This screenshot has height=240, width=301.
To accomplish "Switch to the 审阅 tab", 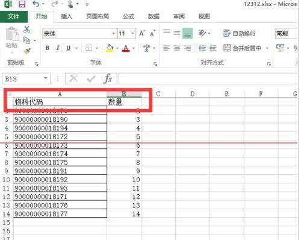I will pyautogui.click(x=179, y=16).
